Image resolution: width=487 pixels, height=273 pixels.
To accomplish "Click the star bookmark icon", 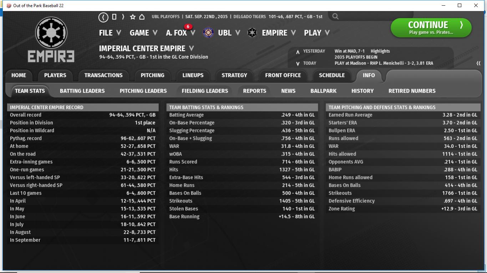I will tap(133, 17).
